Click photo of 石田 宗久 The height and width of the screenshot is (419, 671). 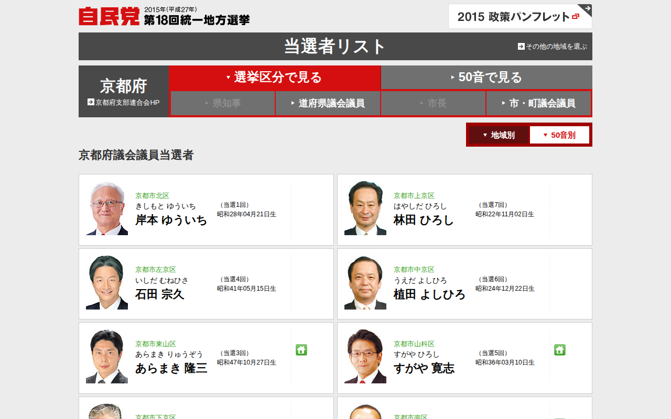tap(107, 283)
